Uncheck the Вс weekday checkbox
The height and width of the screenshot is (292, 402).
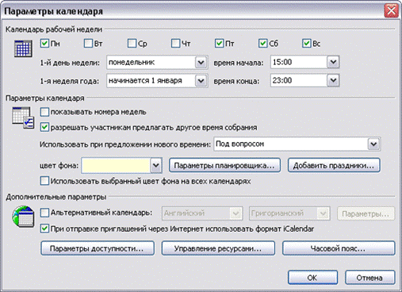click(307, 43)
